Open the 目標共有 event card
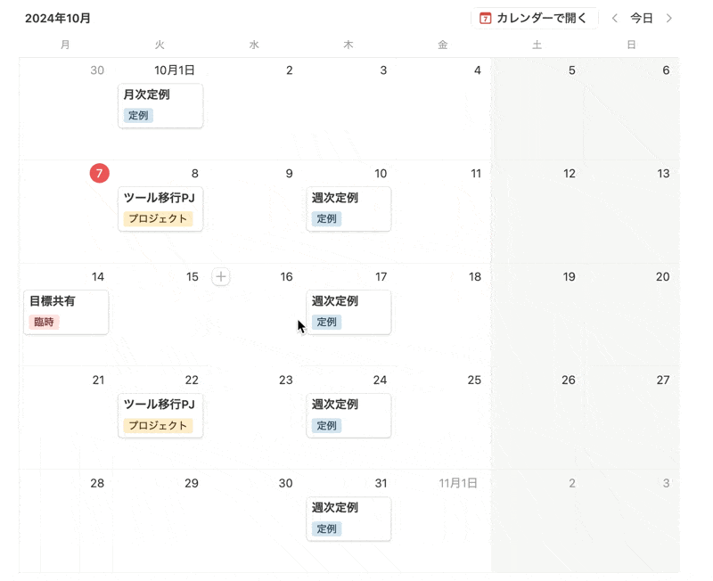The height and width of the screenshot is (581, 713). (x=66, y=312)
